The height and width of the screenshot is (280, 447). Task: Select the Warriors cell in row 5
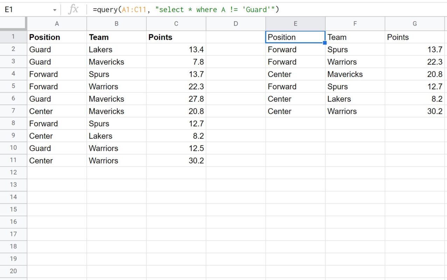tap(116, 86)
